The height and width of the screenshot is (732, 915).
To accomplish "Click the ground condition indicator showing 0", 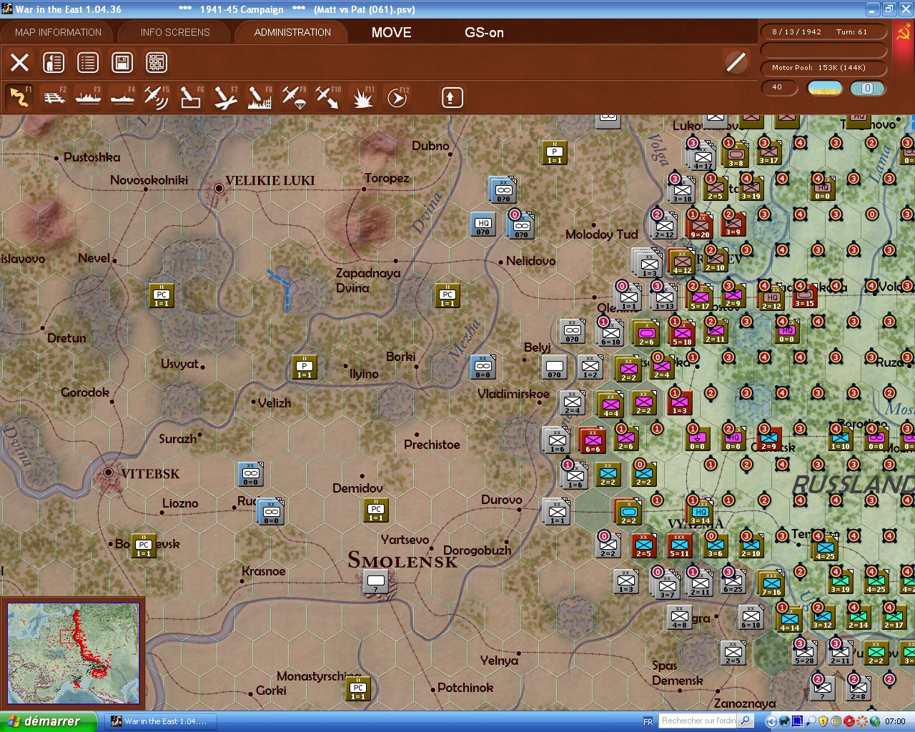I will tap(867, 88).
